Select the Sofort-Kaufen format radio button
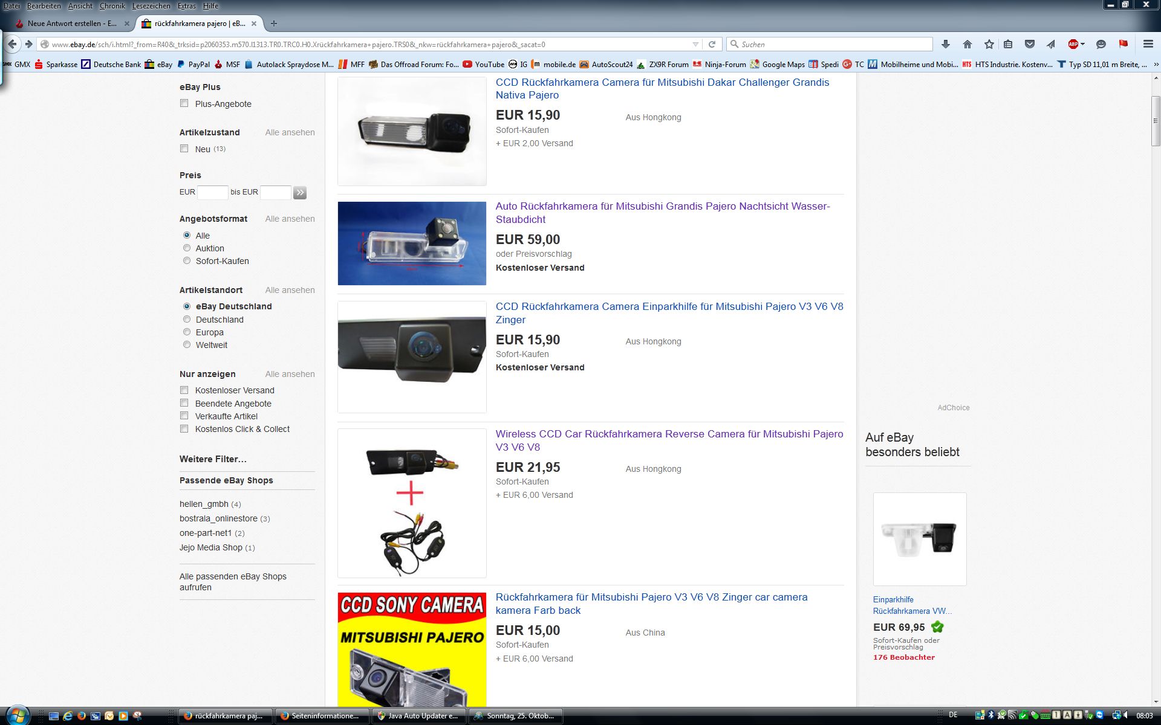1161x725 pixels. pyautogui.click(x=187, y=260)
